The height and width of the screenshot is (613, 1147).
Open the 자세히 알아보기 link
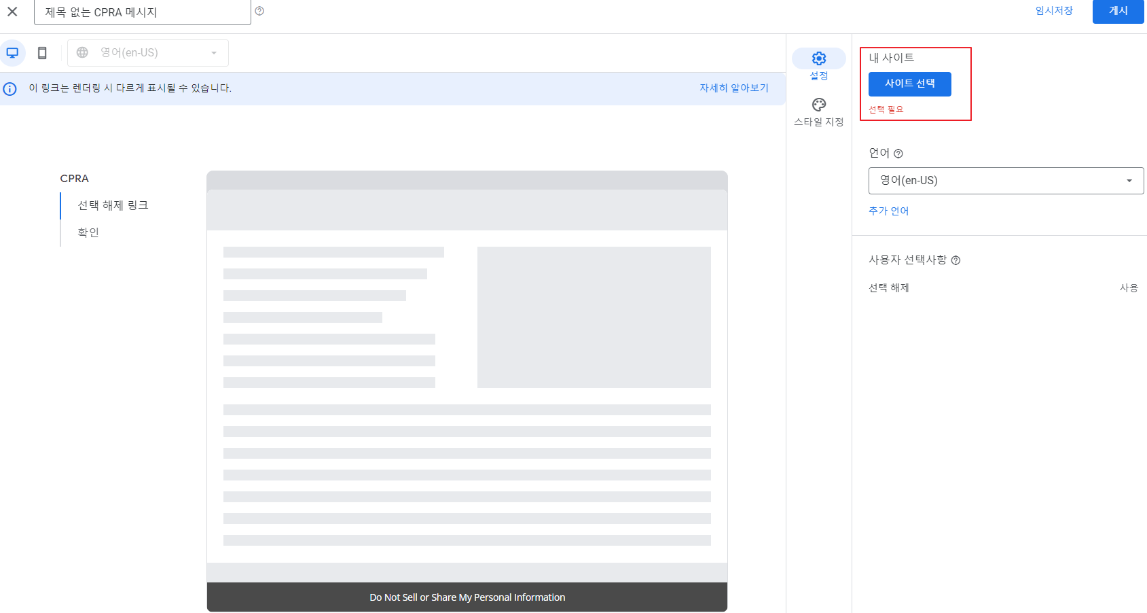(733, 88)
